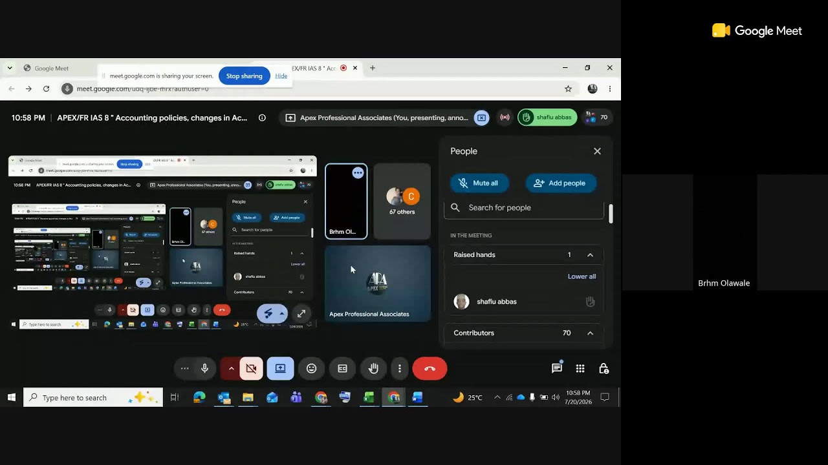Open the activities grid icon
The width and height of the screenshot is (828, 465).
[x=580, y=369]
